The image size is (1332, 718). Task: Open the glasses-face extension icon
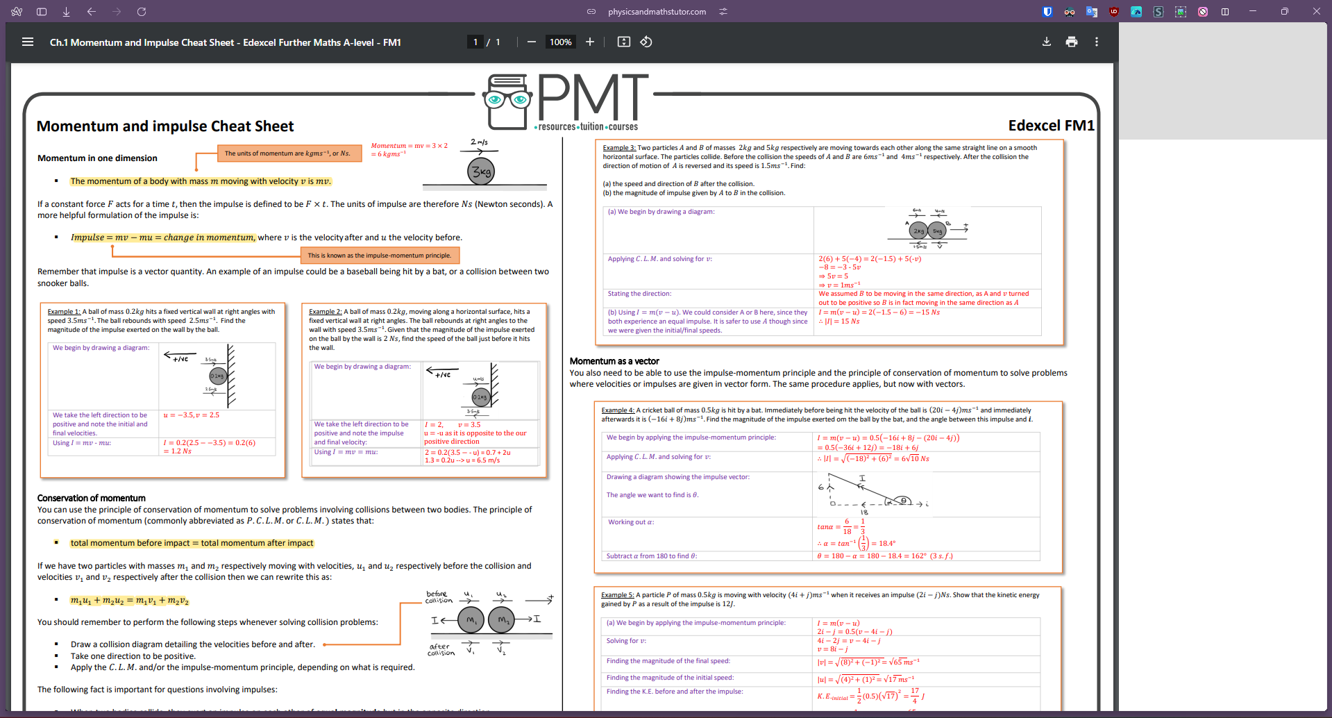tap(1070, 12)
